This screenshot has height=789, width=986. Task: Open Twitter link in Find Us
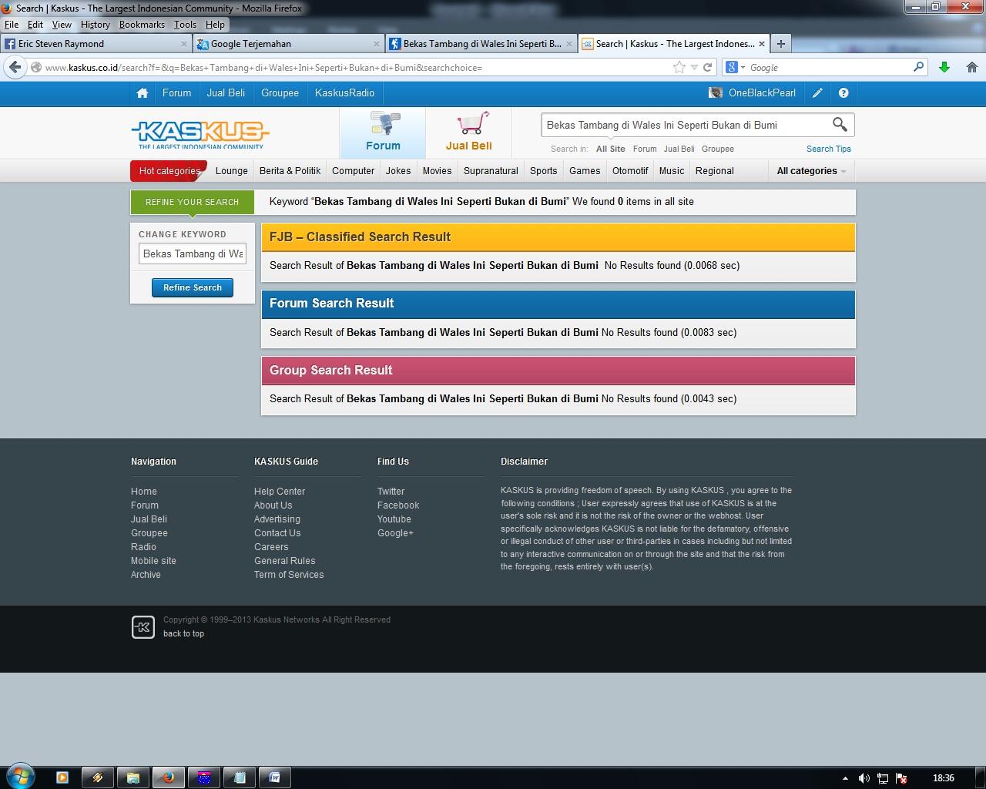pyautogui.click(x=391, y=492)
